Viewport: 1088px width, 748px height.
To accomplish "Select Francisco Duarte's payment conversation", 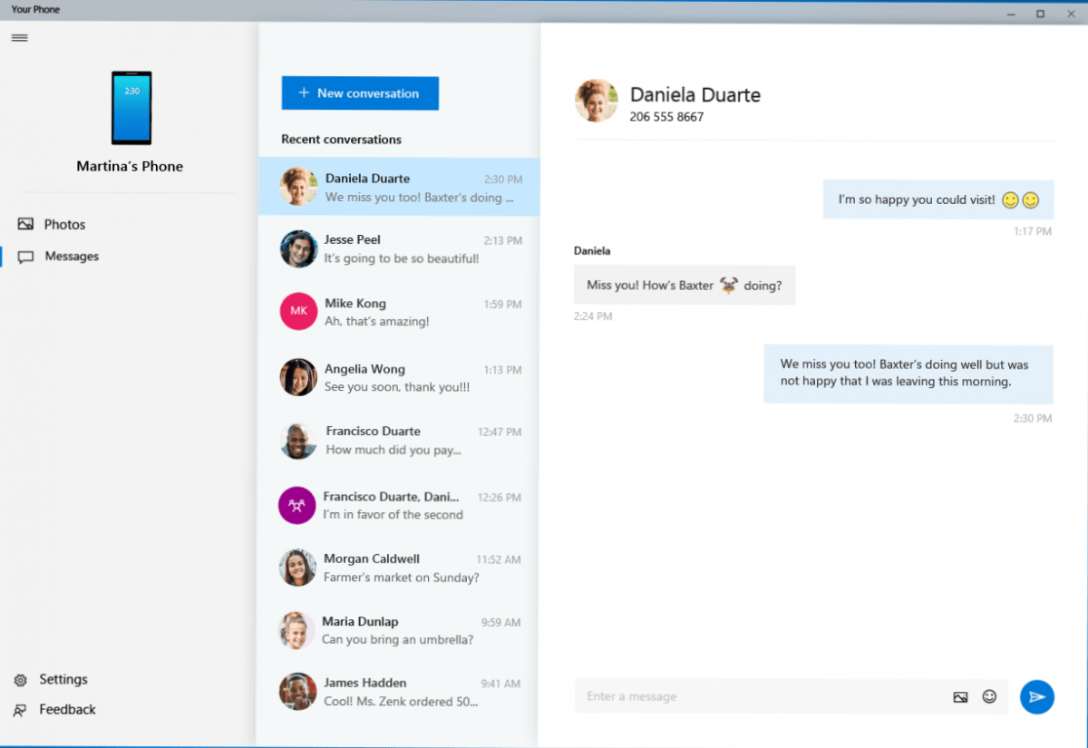I will [399, 441].
